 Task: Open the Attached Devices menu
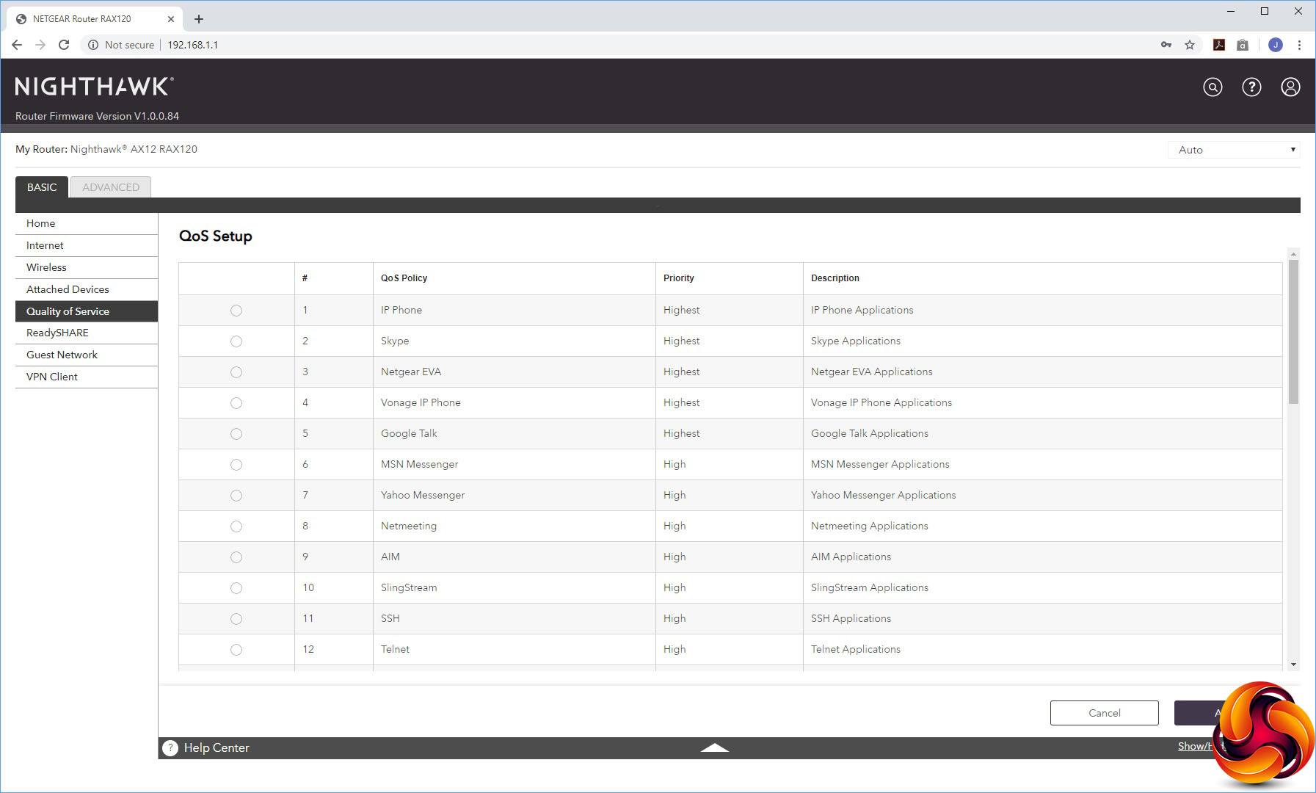pos(87,290)
